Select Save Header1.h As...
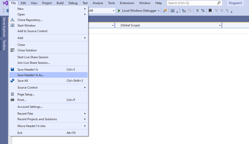 click(x=48, y=75)
